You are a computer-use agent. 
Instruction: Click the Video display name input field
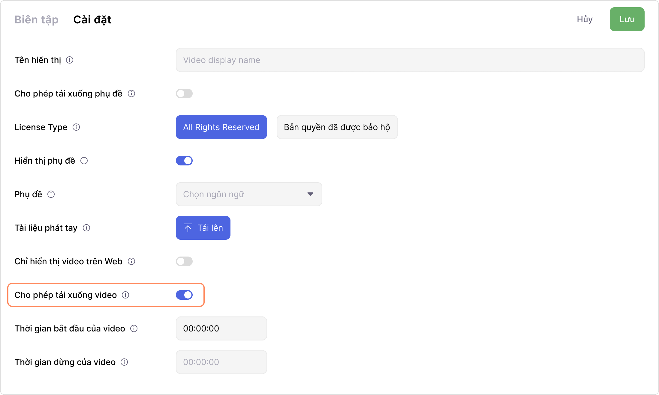click(410, 60)
